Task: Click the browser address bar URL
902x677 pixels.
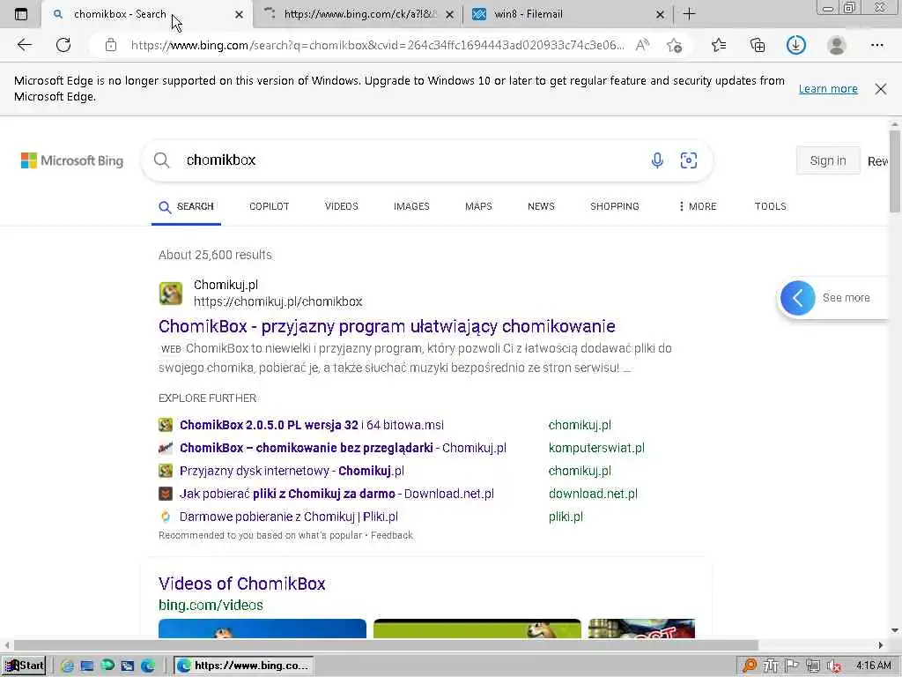Action: (377, 45)
